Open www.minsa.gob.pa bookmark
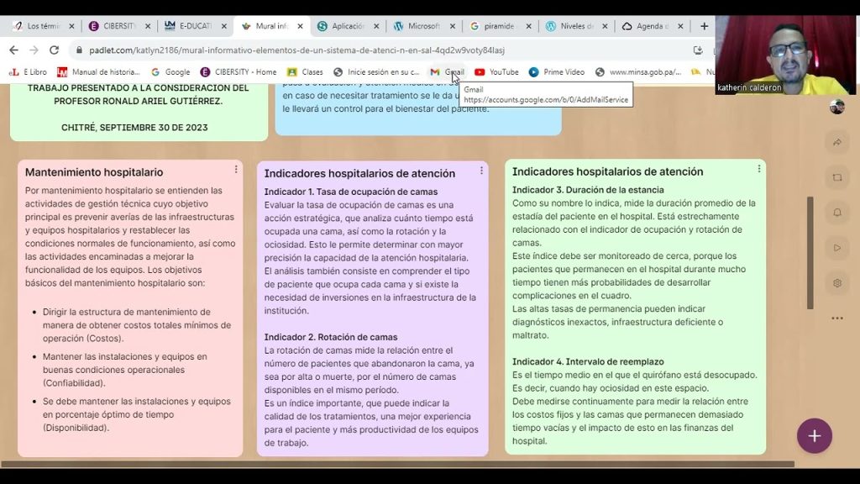This screenshot has width=860, height=484. pos(638,72)
